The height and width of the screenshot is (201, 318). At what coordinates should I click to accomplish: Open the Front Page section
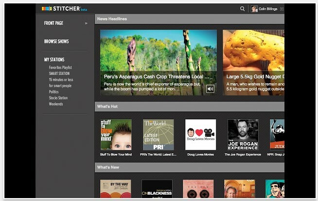(53, 23)
